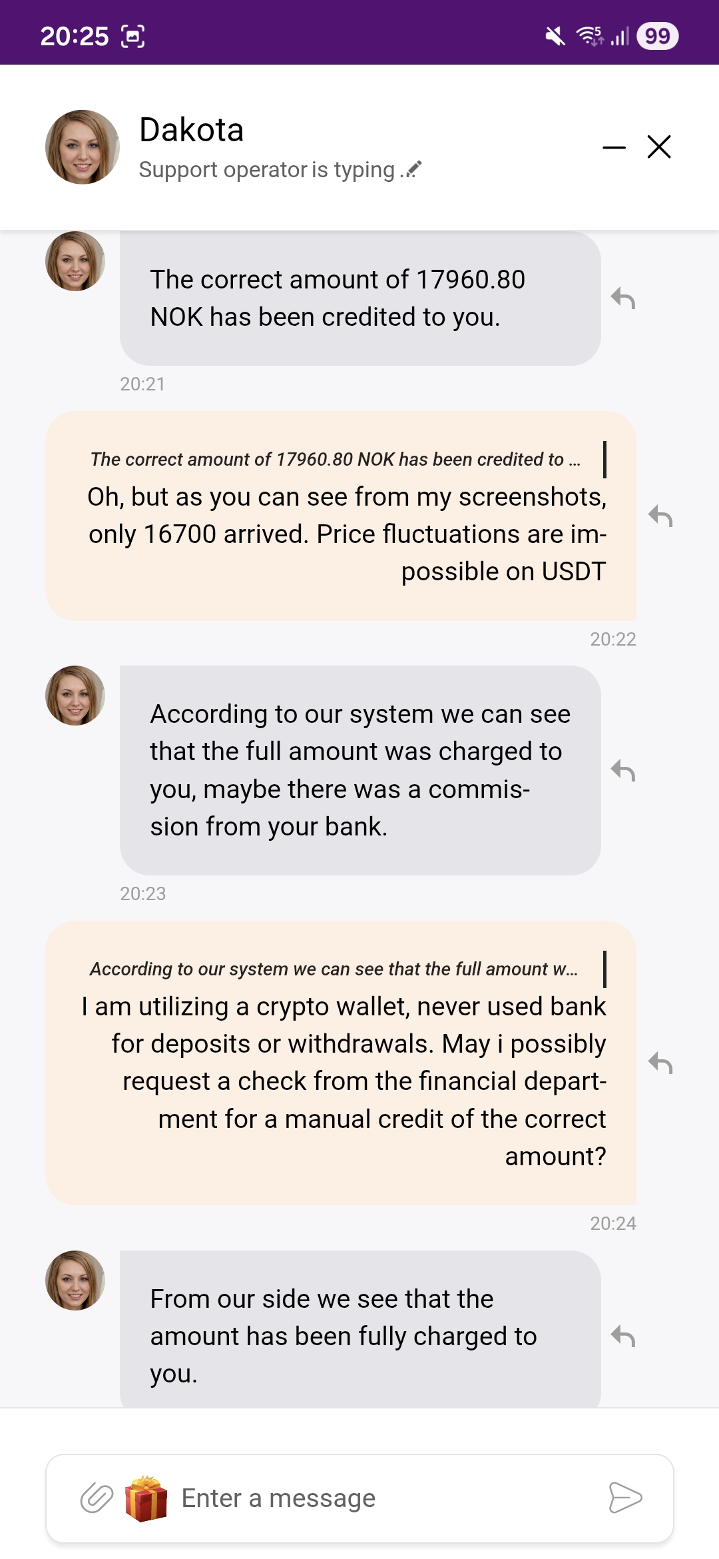Tap Dakota's avatar beside the commission message
719x1559 pixels.
75,696
